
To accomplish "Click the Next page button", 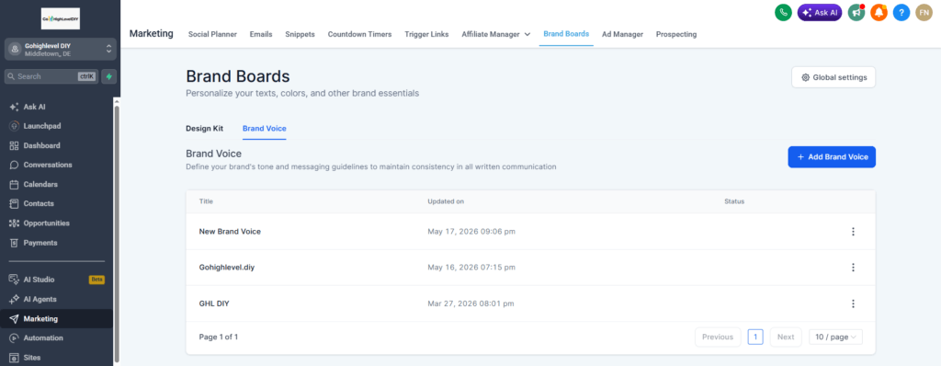I will [786, 337].
